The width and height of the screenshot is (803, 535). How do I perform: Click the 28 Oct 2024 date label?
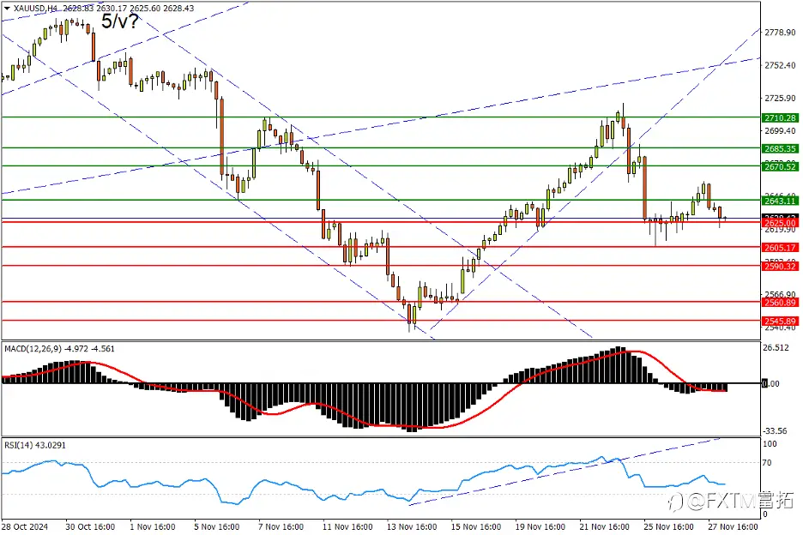[25, 526]
